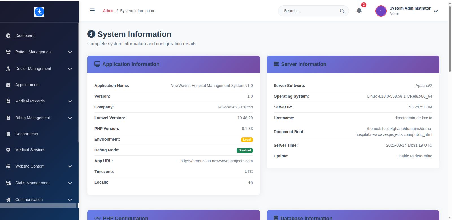Screen dimensions: 452x220
Task: Click the page vertical scrollbar
Action: pos(449,40)
